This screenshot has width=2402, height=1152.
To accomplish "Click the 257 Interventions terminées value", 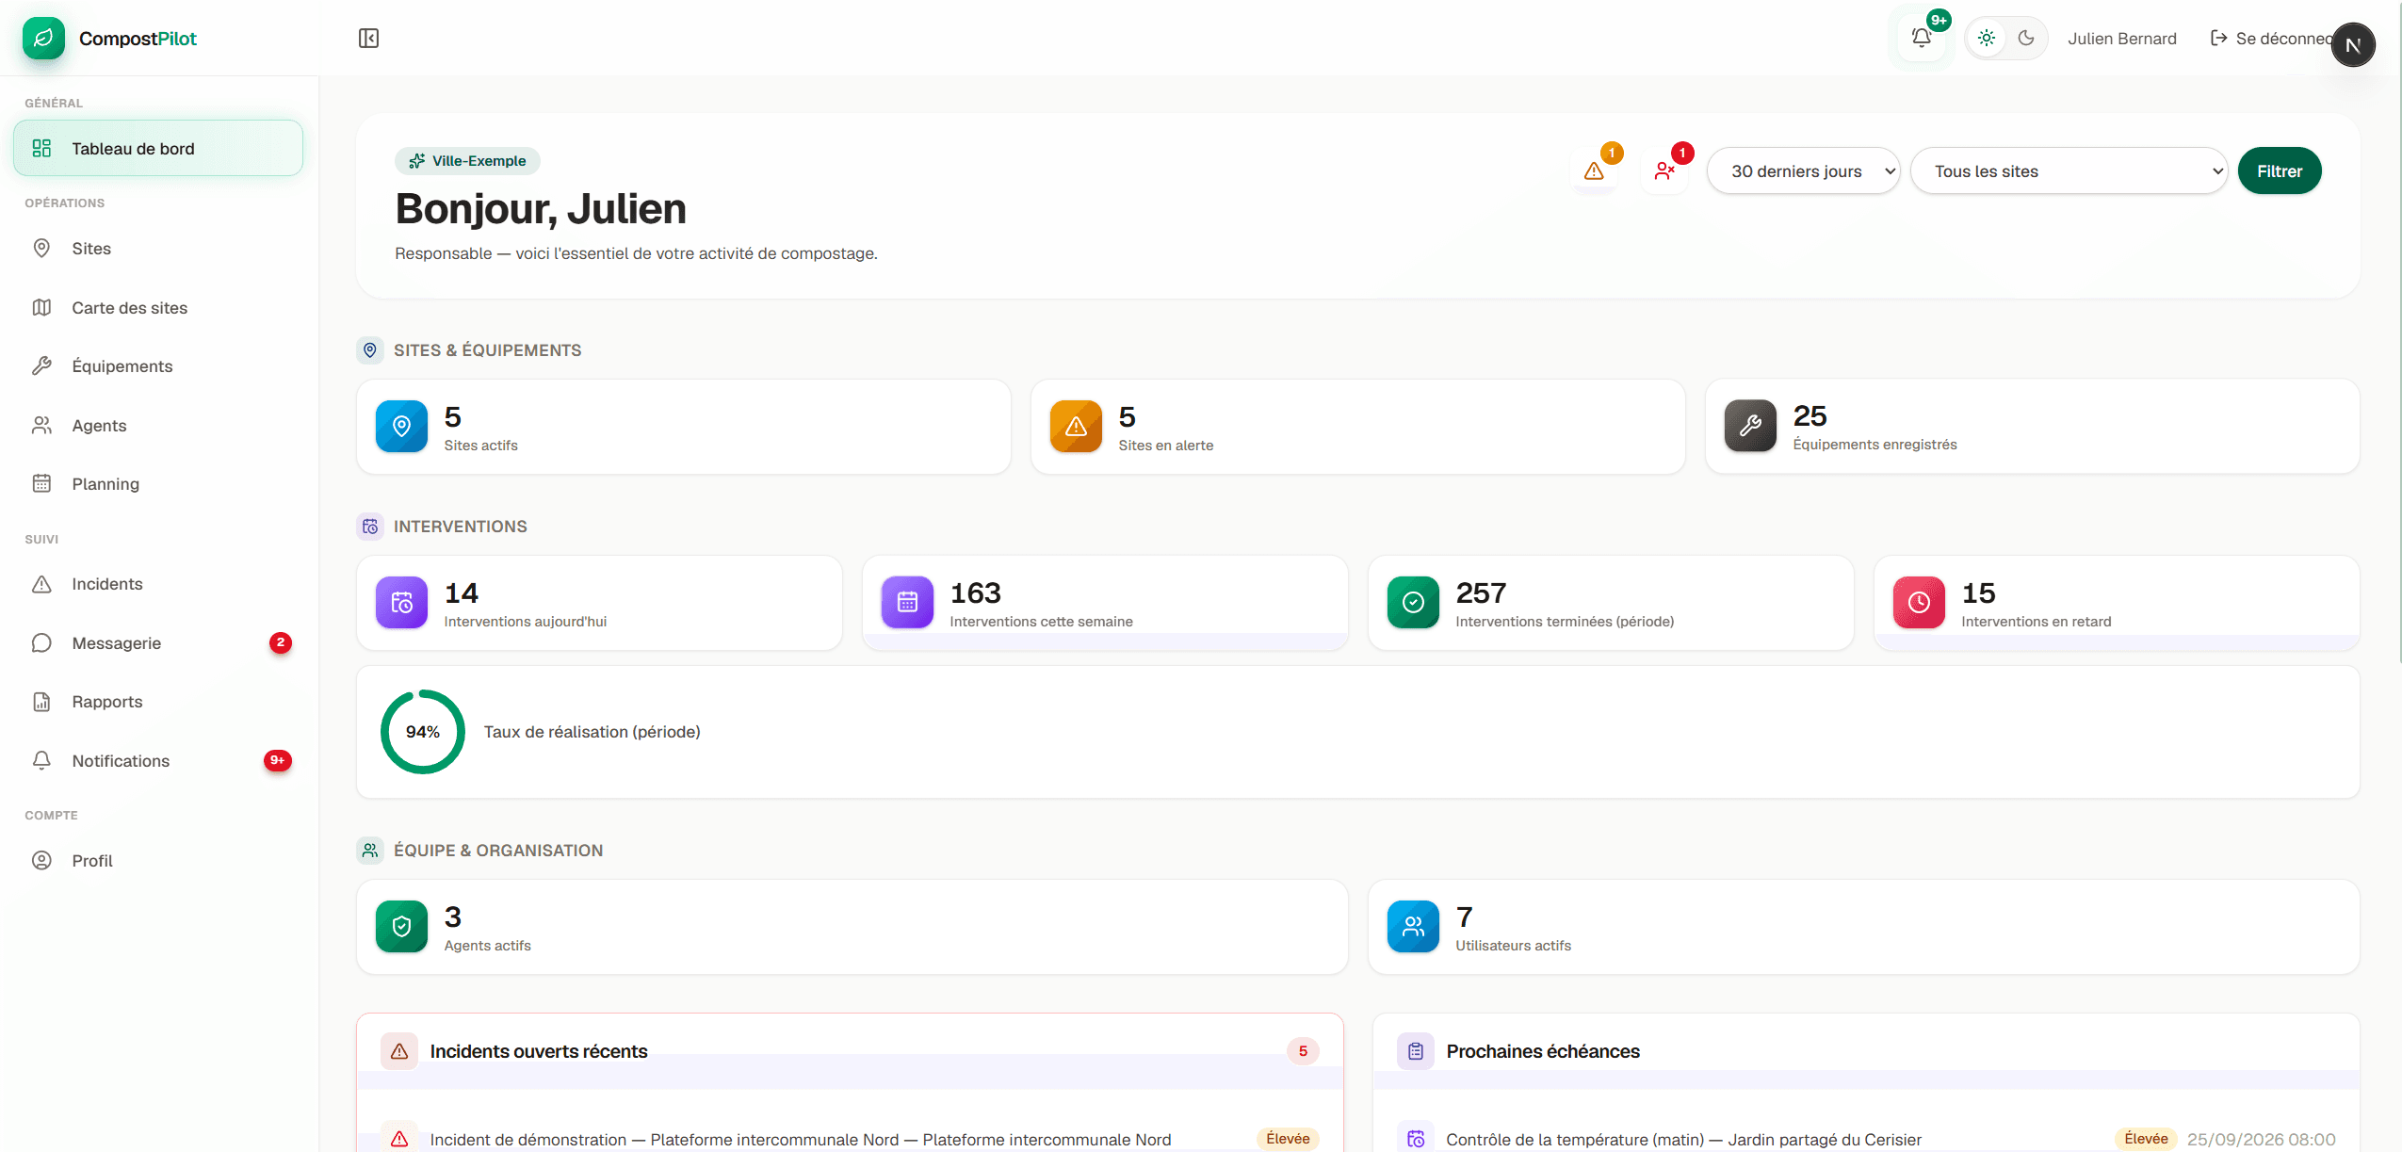I will coord(1481,593).
